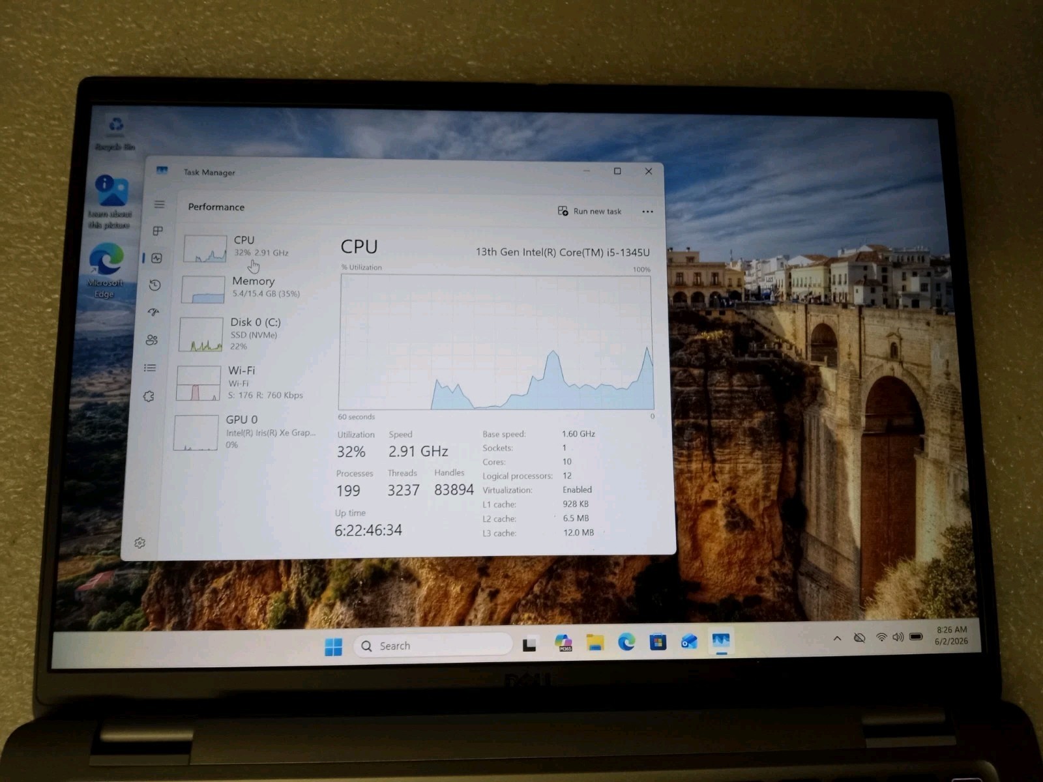Select the Wi-Fi performance item
The width and height of the screenshot is (1043, 782).
(x=246, y=383)
